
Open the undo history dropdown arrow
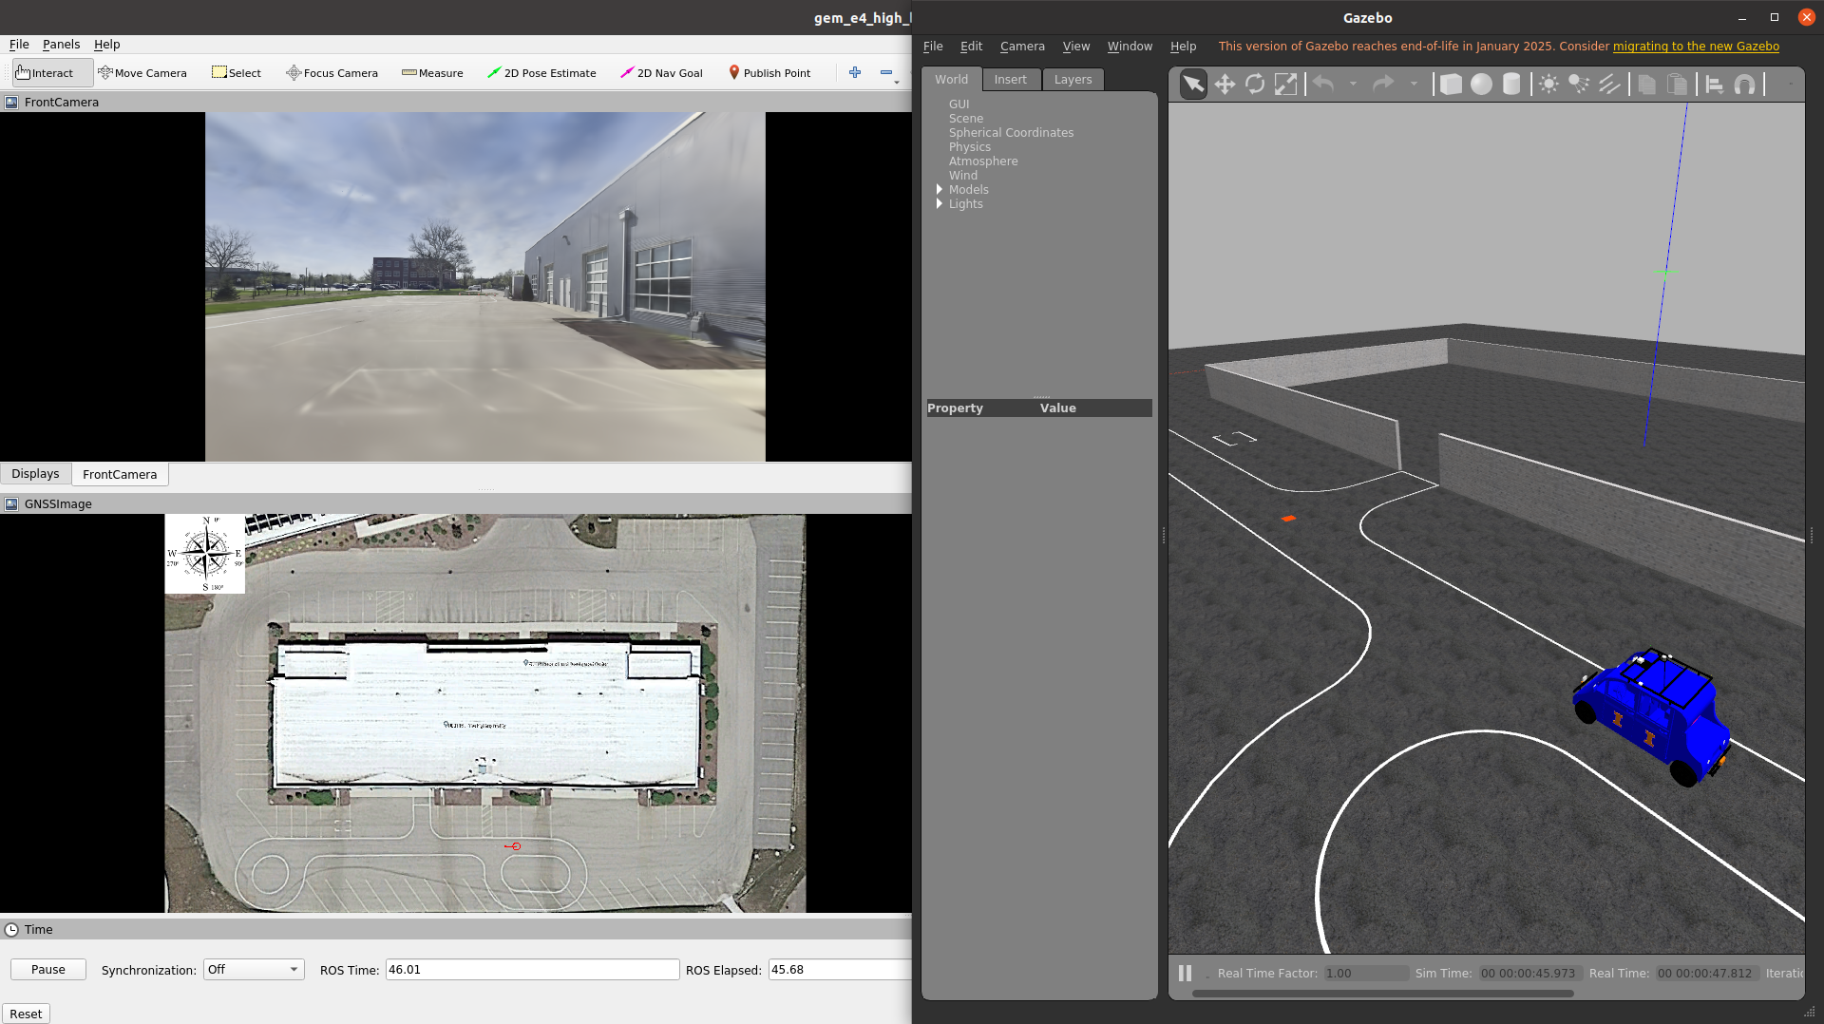tap(1353, 85)
